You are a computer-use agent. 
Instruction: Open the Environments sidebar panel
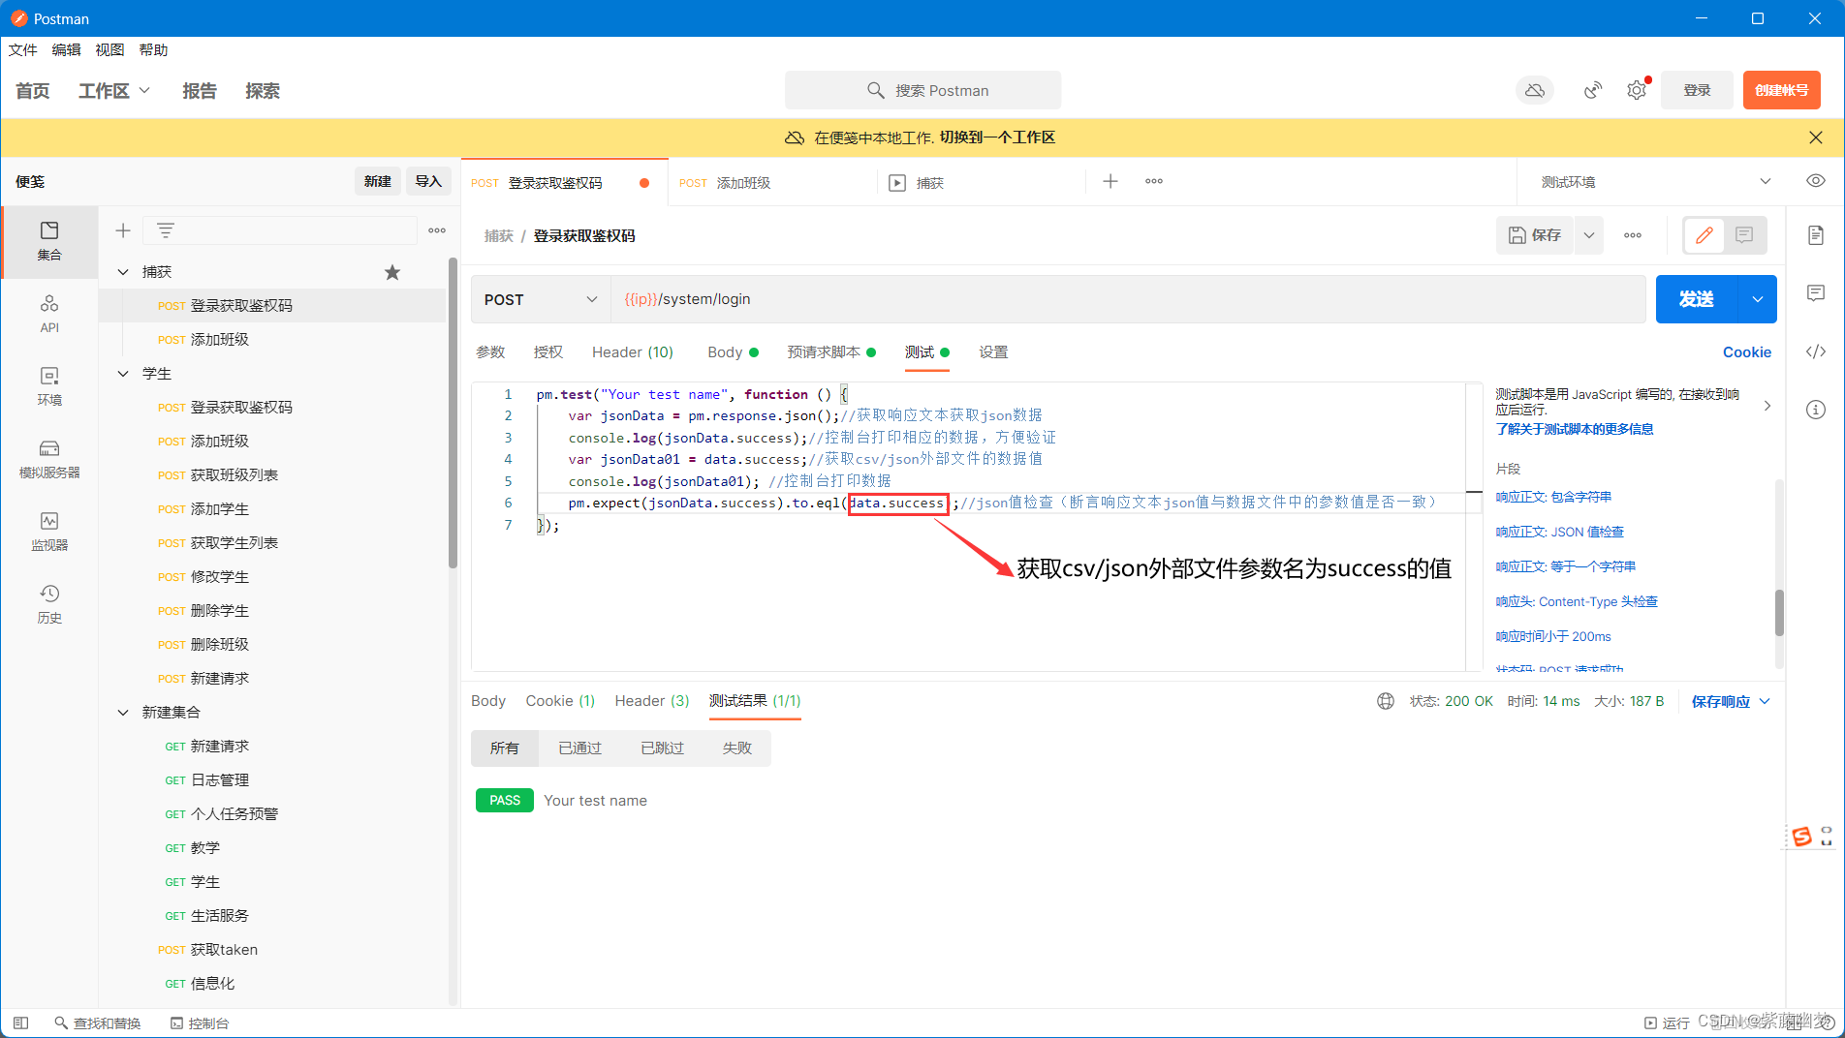[x=49, y=384]
